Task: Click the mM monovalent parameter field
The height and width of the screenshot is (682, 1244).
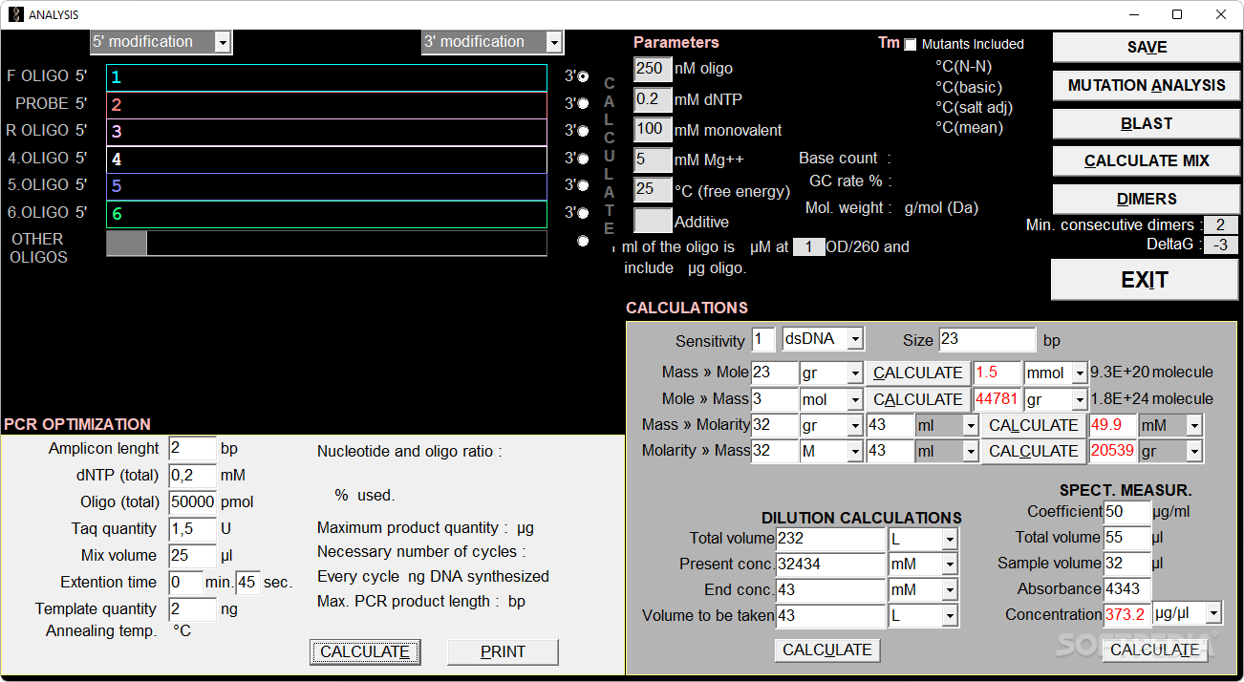Action: tap(653, 129)
